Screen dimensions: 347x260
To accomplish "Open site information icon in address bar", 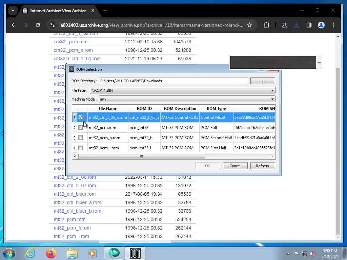I will point(53,25).
